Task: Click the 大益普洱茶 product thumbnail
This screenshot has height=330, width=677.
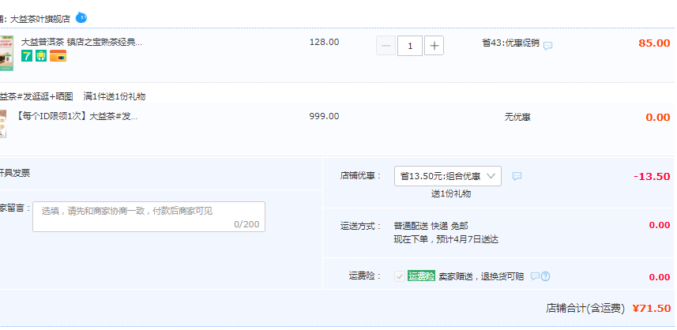Action: [x=6, y=53]
